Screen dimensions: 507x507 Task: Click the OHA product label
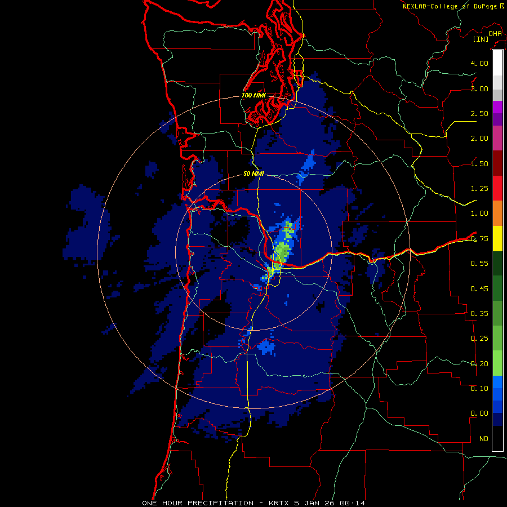click(495, 34)
